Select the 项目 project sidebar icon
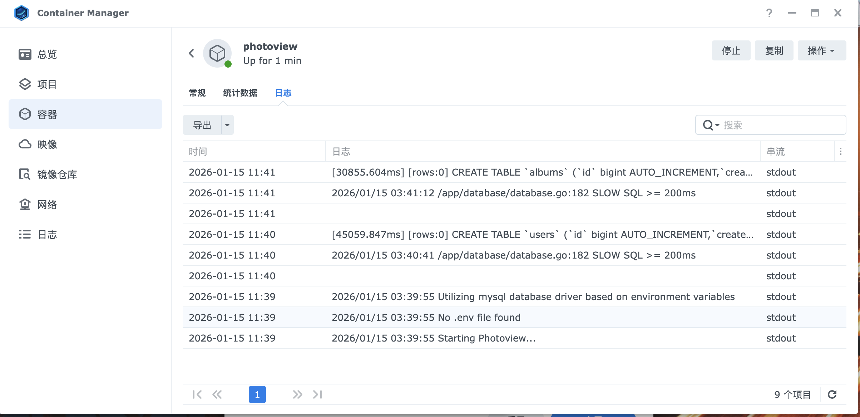860x417 pixels. (x=25, y=84)
